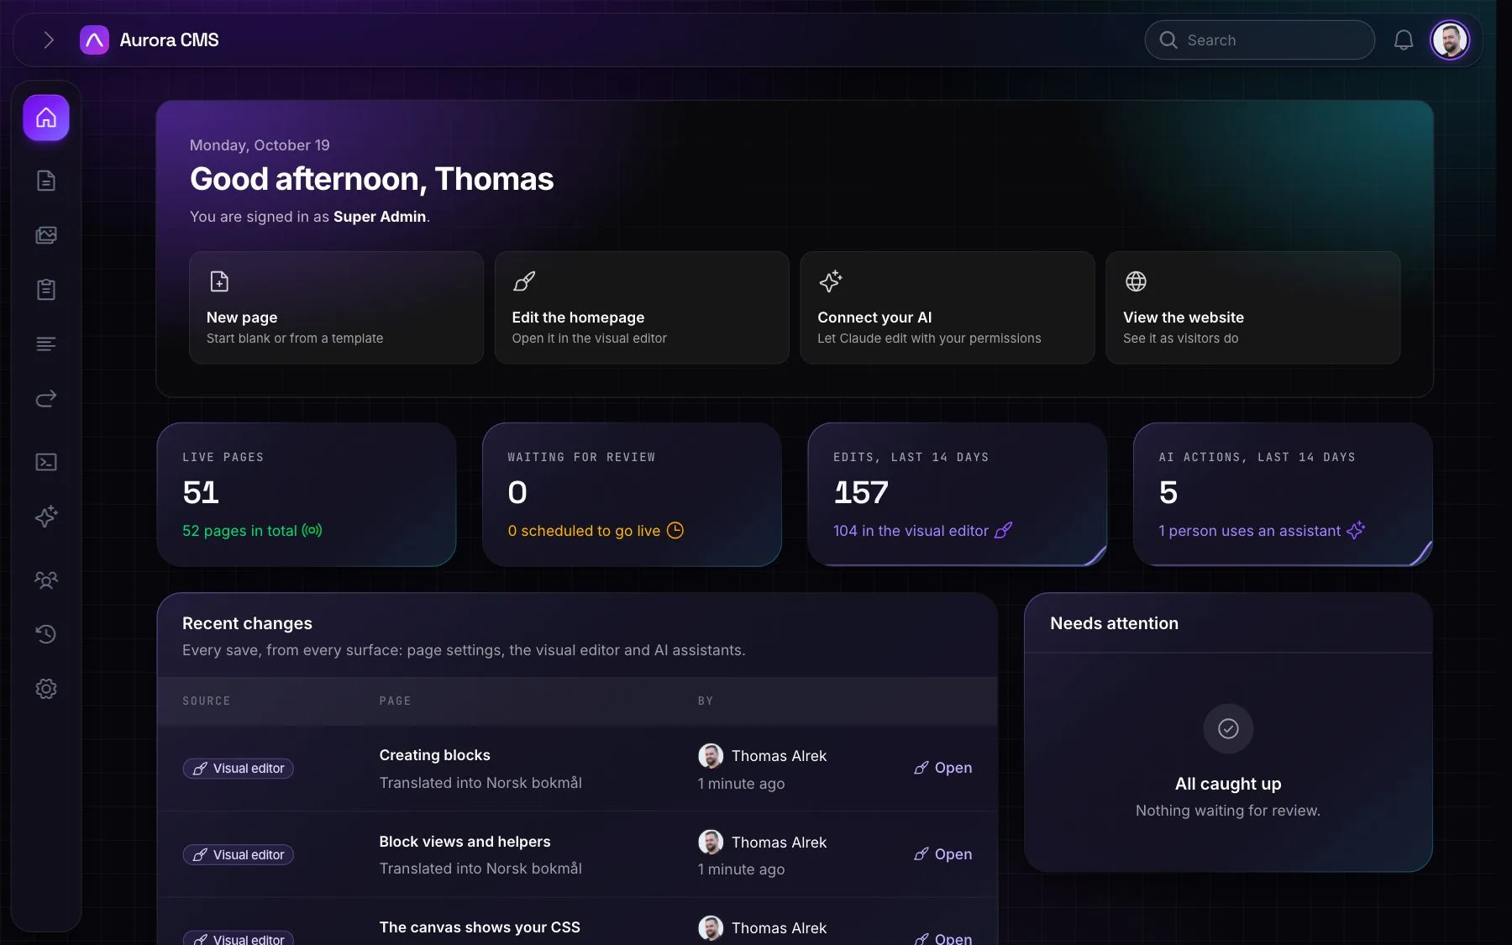
Task: Open the media images icon in sidebar
Action: pyautogui.click(x=46, y=235)
